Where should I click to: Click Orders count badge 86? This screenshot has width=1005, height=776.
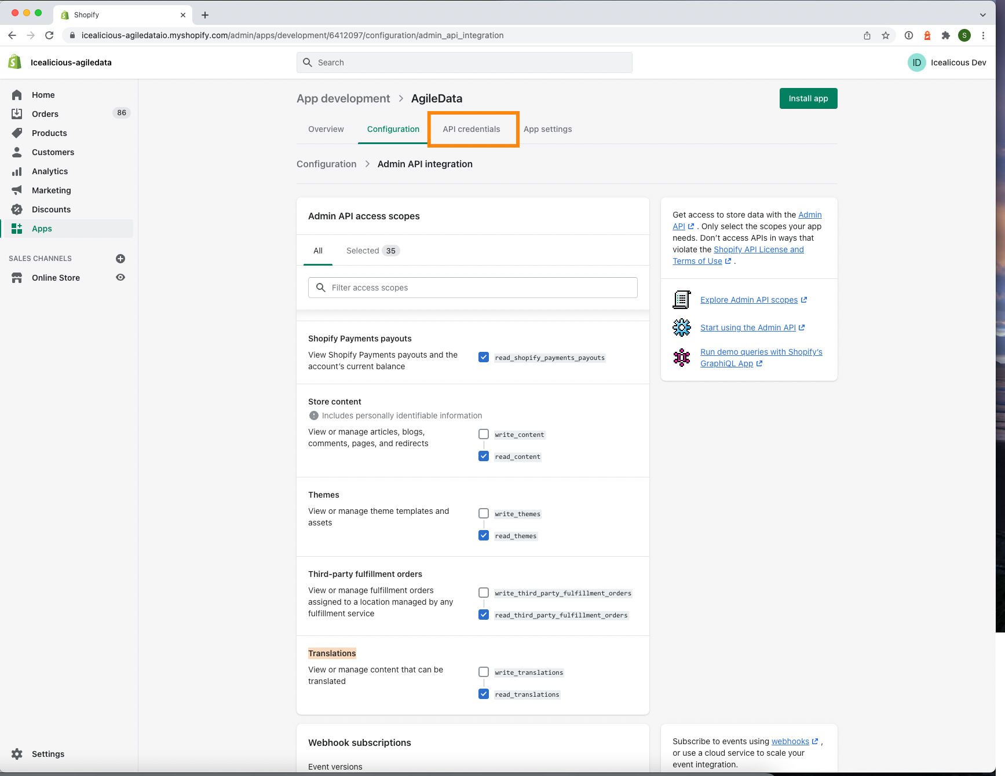122,113
